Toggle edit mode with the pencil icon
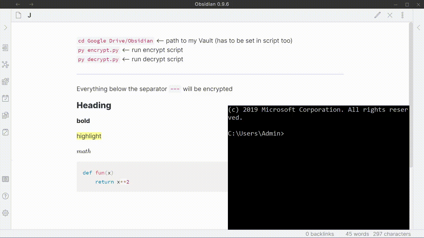Screen dimensions: 424x238 pos(377,15)
